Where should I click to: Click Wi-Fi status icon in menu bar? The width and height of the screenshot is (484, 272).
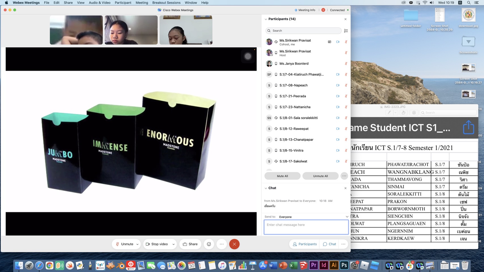pyautogui.click(x=425, y=3)
